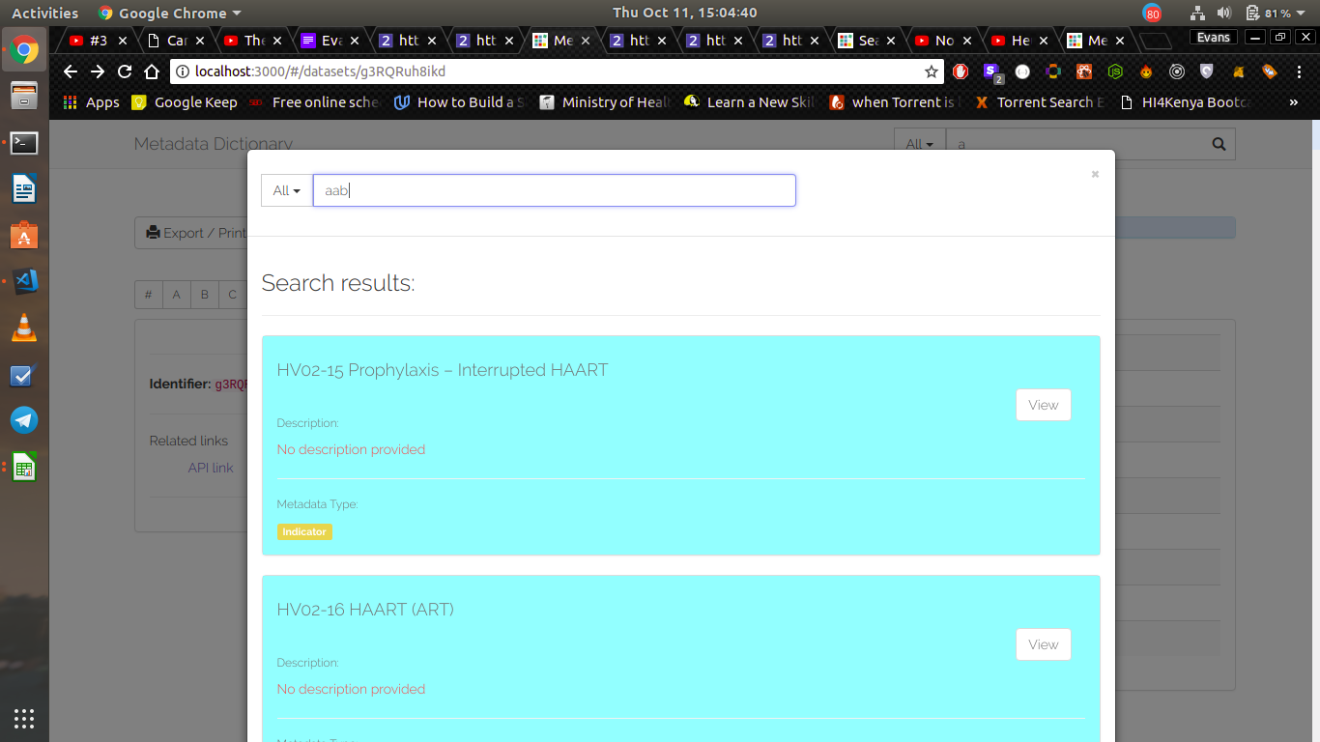Open Ministry of Health bookmark
This screenshot has height=742, width=1320.
point(605,101)
